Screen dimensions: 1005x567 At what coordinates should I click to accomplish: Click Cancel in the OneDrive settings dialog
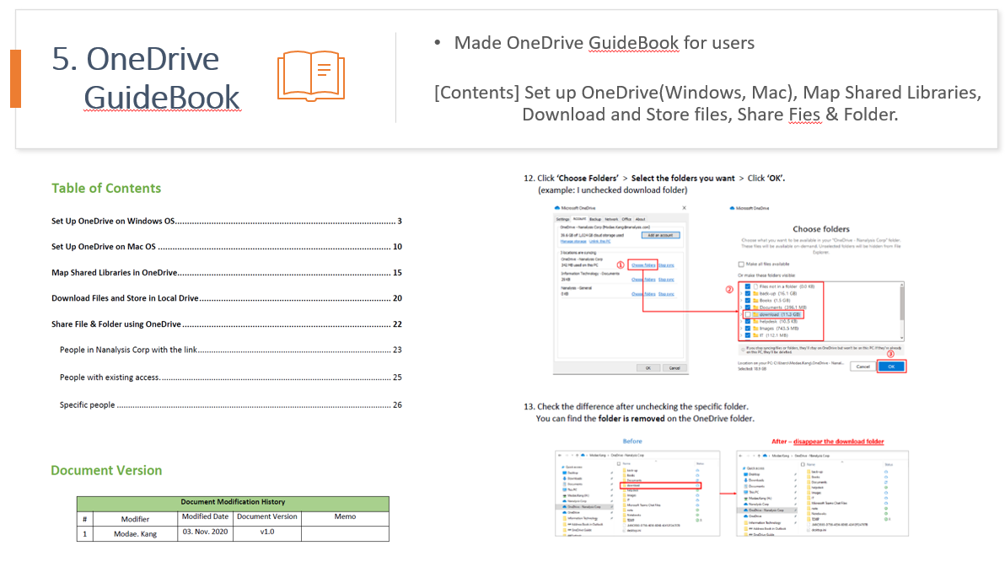(x=674, y=367)
